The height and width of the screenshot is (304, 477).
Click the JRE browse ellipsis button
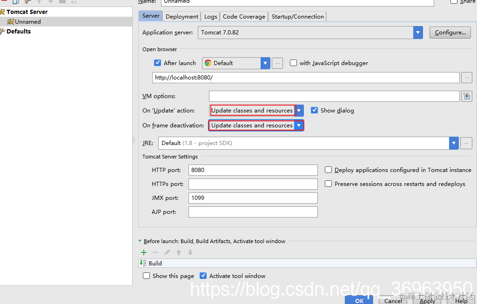[466, 143]
